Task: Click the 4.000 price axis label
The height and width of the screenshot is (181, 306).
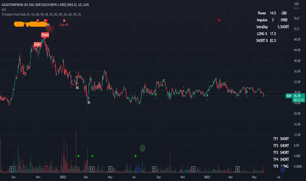Action: (297, 156)
